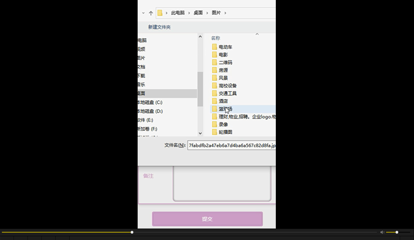The height and width of the screenshot is (240, 414).
Task: Navigate to 桌面 via the breadcrumb
Action: (x=198, y=13)
